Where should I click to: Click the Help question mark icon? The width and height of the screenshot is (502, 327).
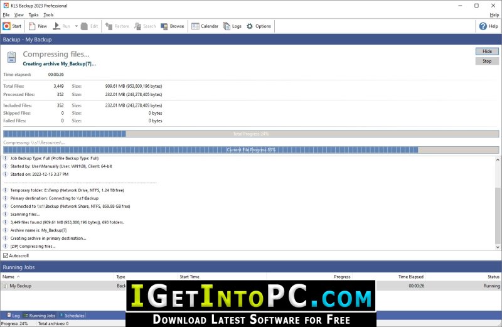[483, 26]
